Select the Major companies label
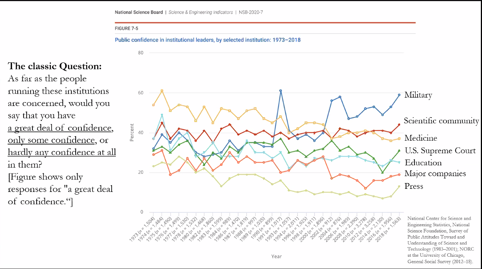Image resolution: width=482 pixels, height=269 pixels. [x=435, y=173]
